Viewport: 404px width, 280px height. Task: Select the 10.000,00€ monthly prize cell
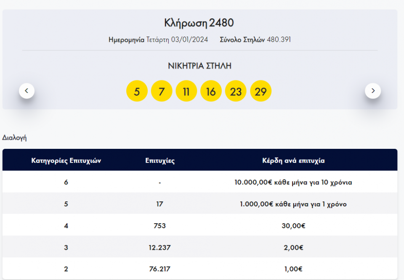tap(293, 182)
